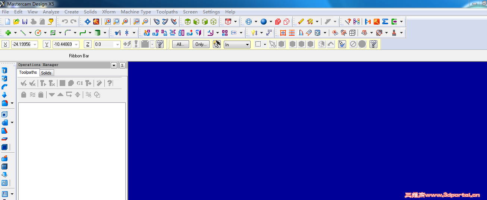Click the help question mark after selection tools

pos(373,44)
